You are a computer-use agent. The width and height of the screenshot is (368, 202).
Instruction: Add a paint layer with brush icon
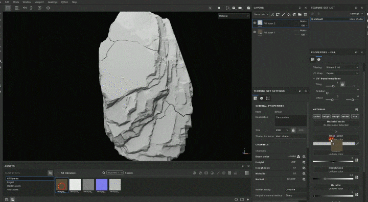pos(283,14)
